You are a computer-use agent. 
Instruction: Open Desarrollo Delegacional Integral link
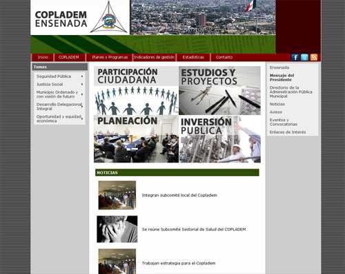[59, 107]
